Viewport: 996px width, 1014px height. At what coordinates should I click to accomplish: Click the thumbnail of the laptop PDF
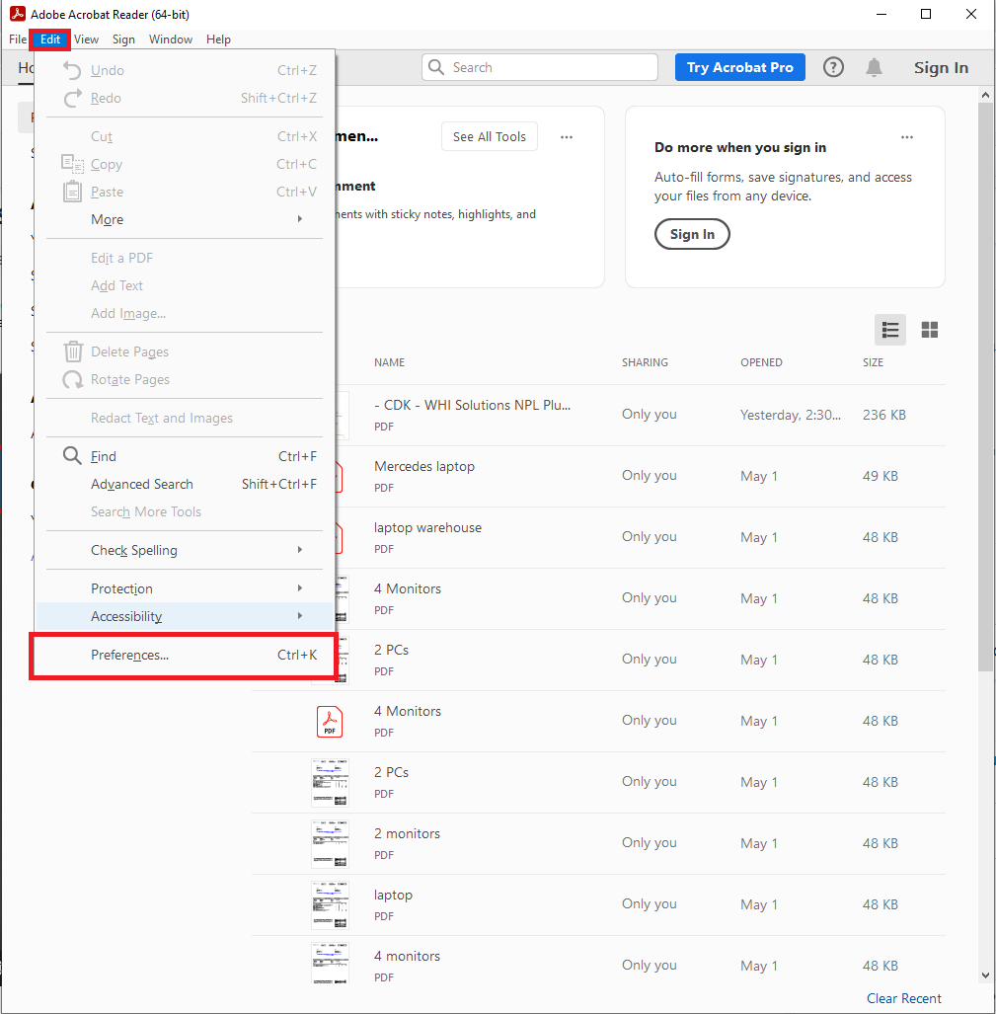(330, 904)
